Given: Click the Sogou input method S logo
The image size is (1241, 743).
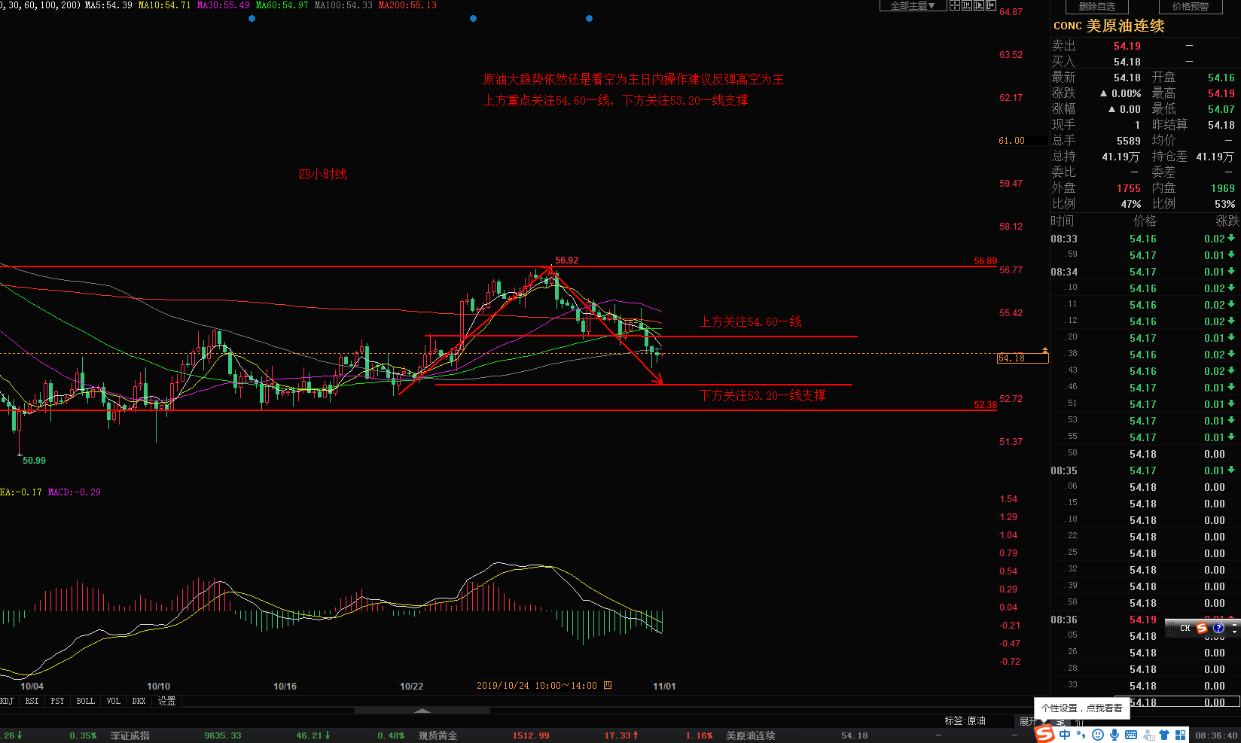Looking at the screenshot, I should coord(1044,734).
